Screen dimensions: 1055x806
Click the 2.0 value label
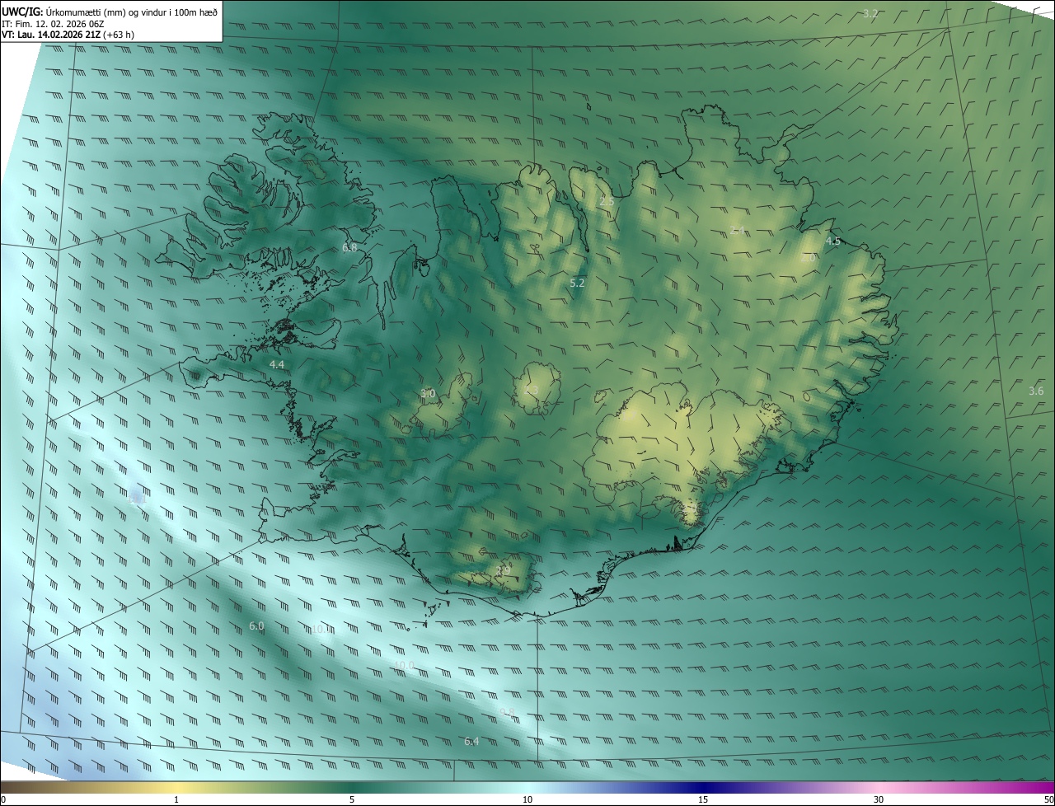click(x=808, y=258)
